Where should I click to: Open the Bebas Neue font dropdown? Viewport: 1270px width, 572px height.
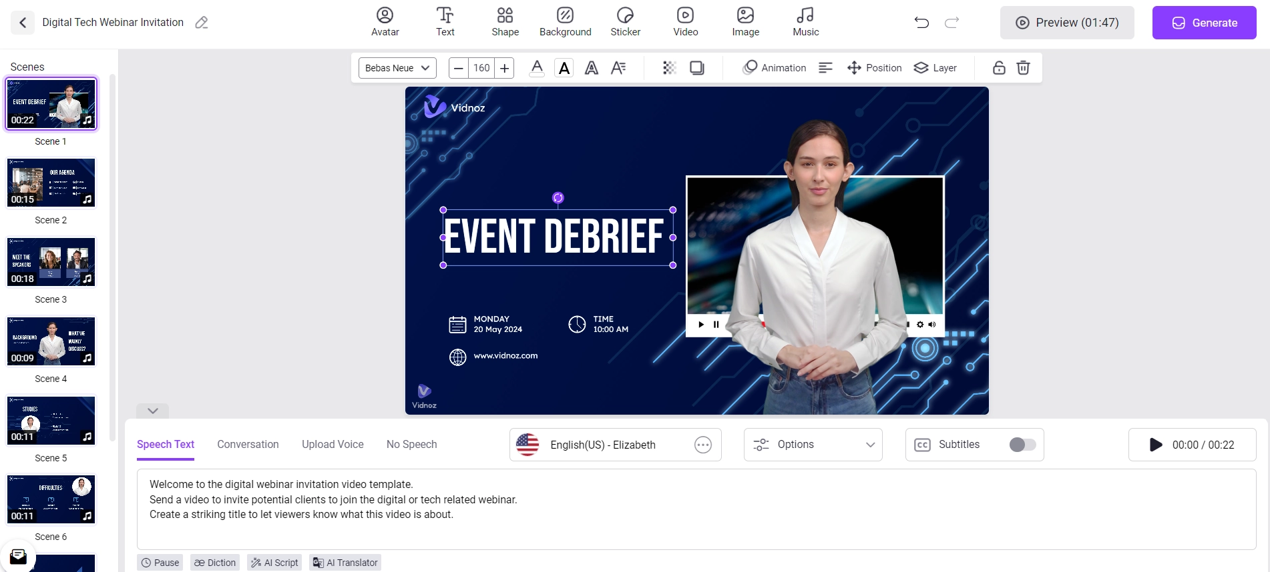[x=397, y=68]
